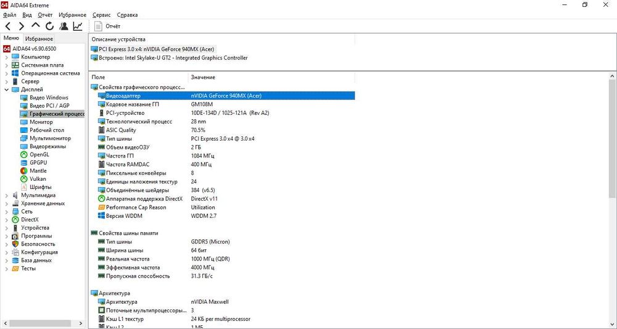Expand the Компьютер tree node
617x329 pixels.
coord(6,57)
